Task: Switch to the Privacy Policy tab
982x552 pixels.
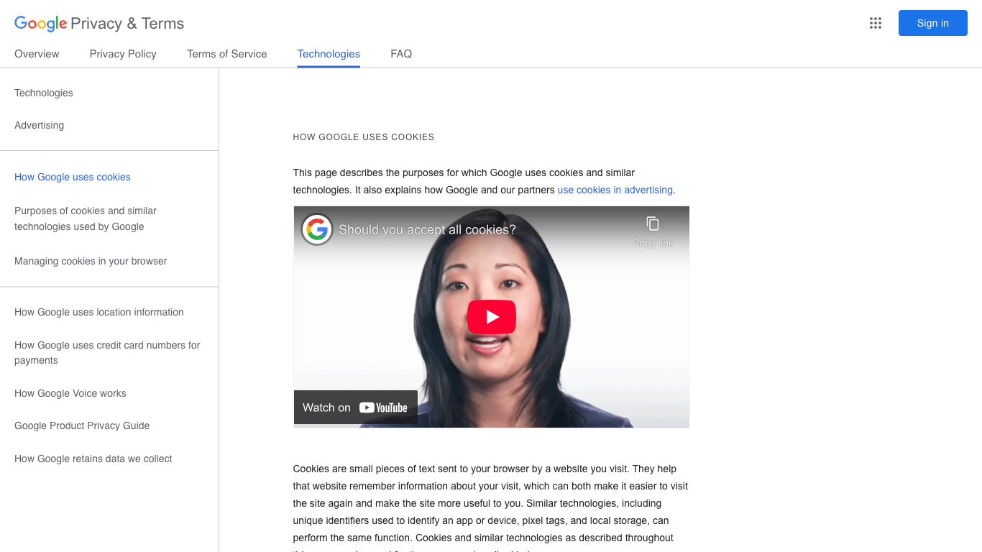Action: [123, 54]
